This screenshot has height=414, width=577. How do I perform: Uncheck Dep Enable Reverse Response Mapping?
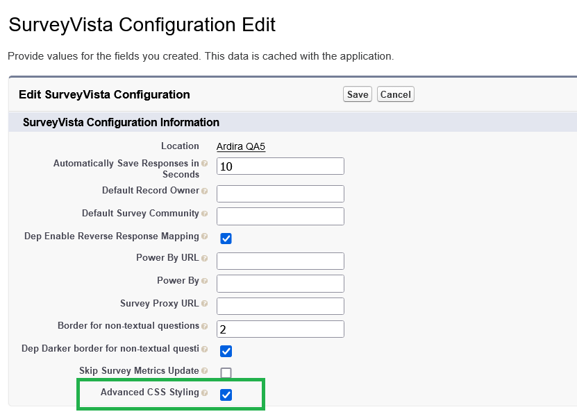[226, 237]
